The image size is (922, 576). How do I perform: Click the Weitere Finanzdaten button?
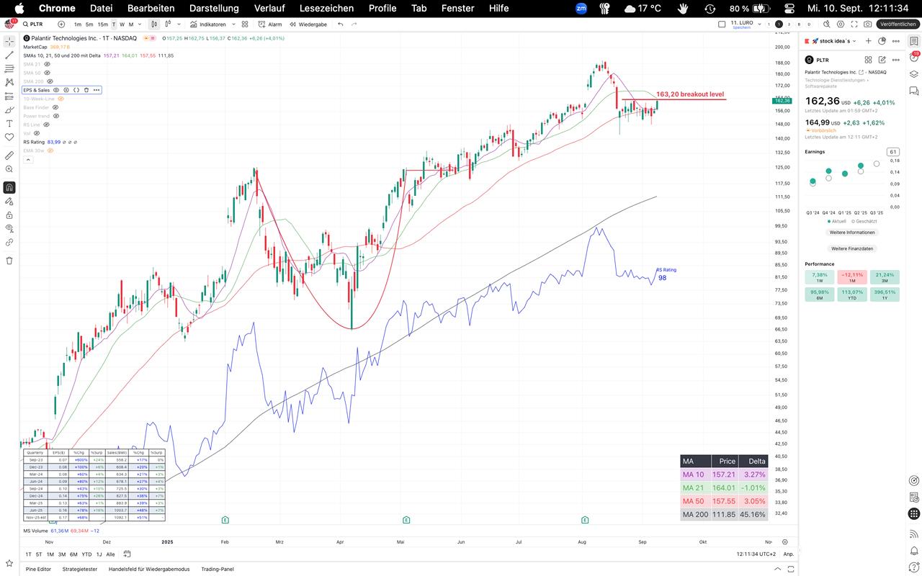[x=851, y=248]
